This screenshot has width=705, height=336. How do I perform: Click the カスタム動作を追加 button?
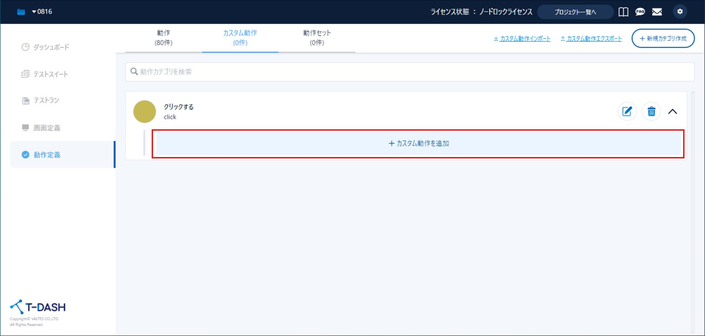point(419,143)
